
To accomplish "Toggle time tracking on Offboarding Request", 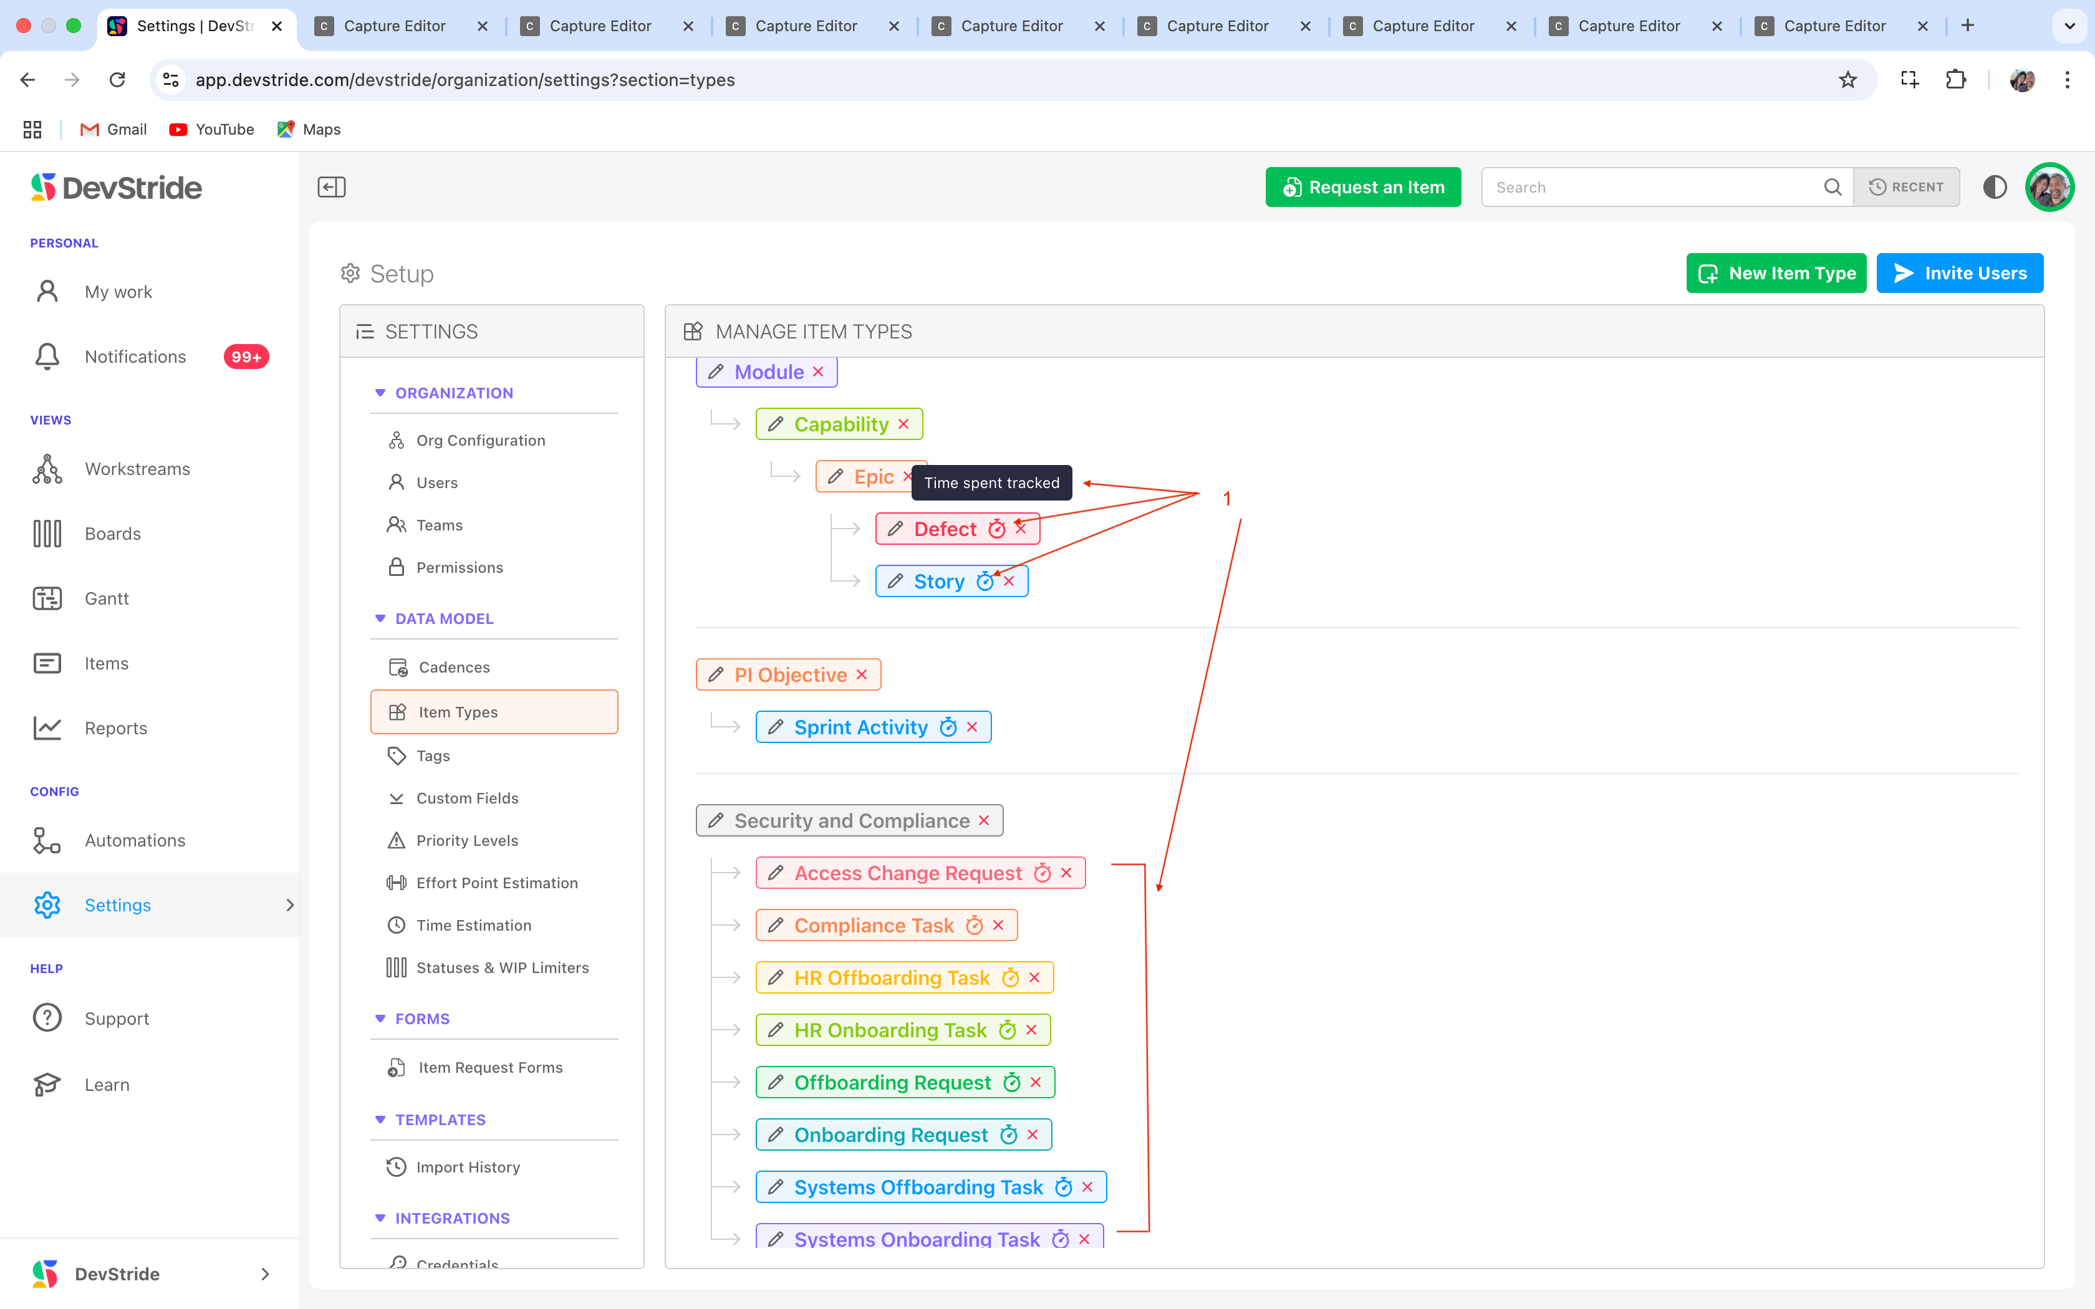I will point(1011,1082).
